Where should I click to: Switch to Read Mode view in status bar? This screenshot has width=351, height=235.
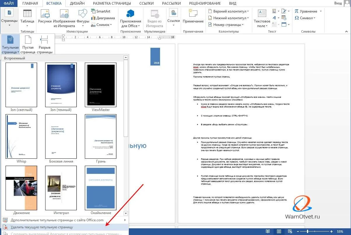click(x=268, y=232)
